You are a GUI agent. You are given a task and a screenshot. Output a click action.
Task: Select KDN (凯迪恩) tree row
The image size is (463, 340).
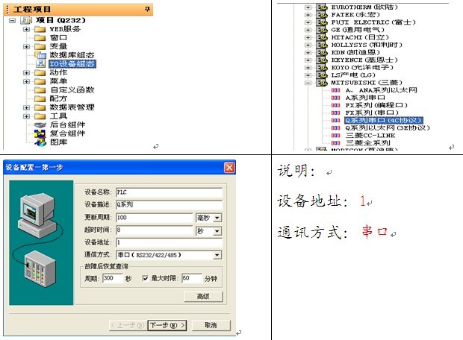point(355,52)
